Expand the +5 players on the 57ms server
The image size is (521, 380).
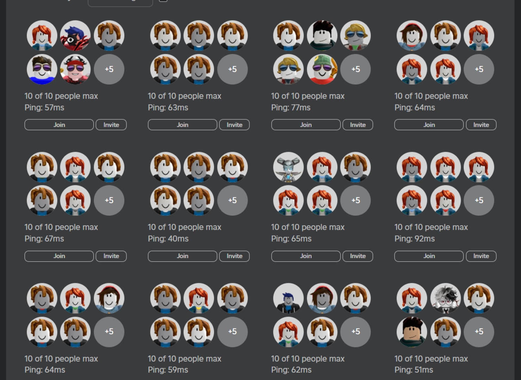tap(109, 70)
